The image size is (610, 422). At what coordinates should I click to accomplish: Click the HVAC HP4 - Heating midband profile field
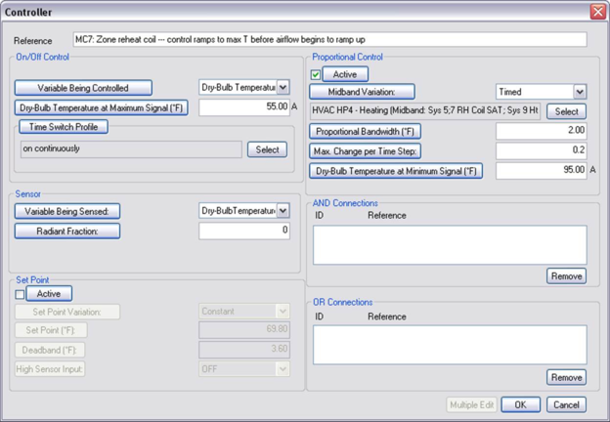point(425,111)
